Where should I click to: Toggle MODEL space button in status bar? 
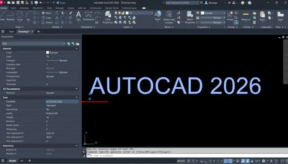[x=181, y=161]
